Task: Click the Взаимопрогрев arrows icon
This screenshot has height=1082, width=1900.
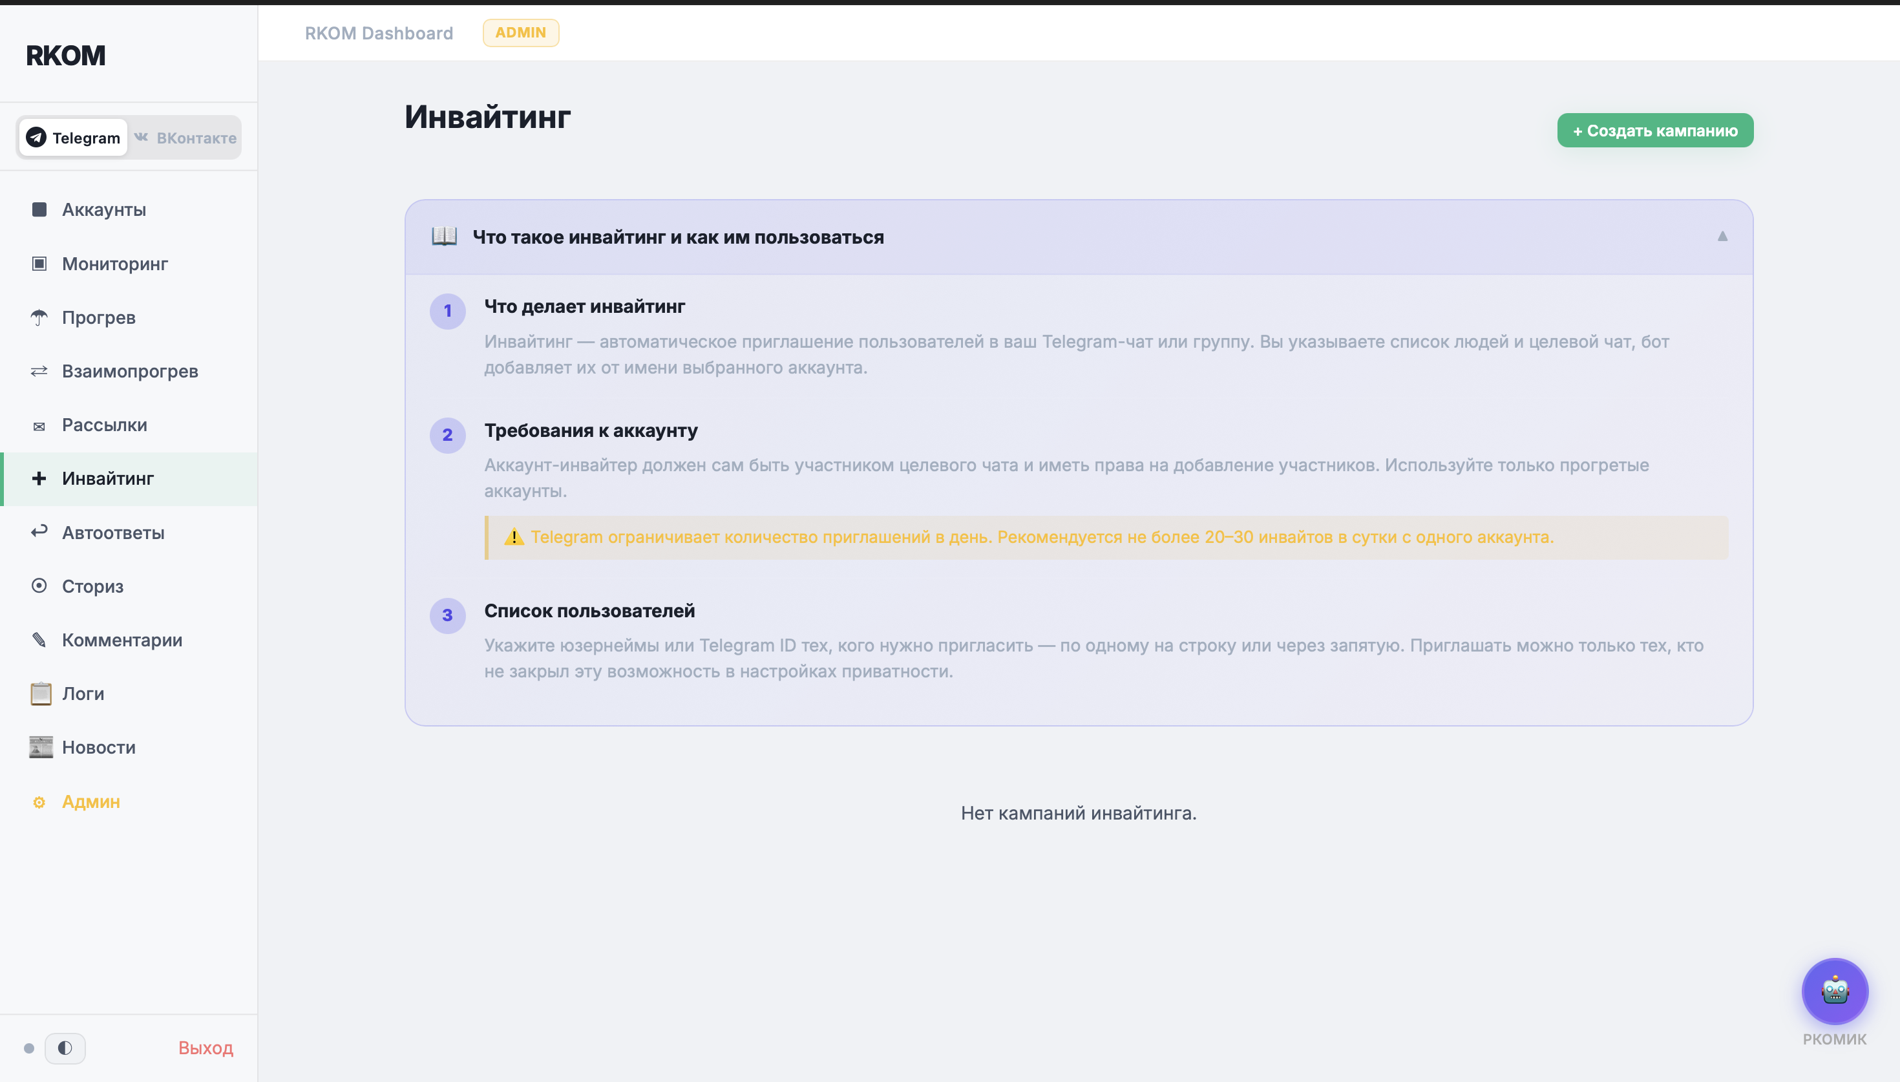Action: pyautogui.click(x=39, y=371)
